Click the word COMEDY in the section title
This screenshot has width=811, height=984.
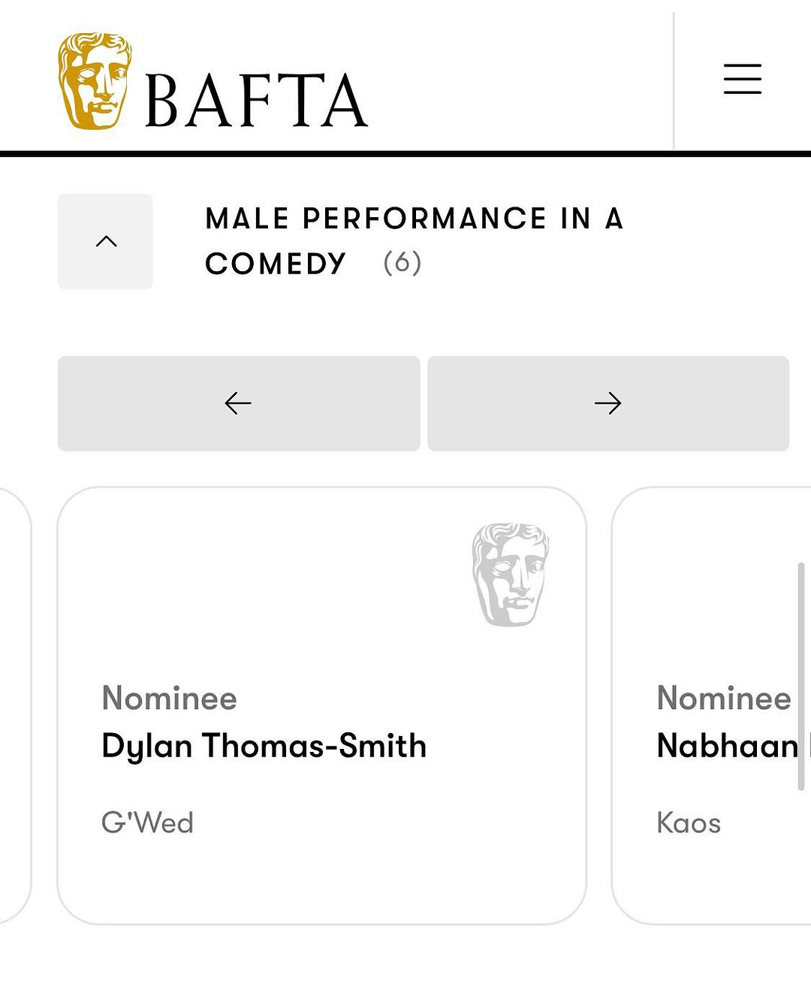point(275,264)
